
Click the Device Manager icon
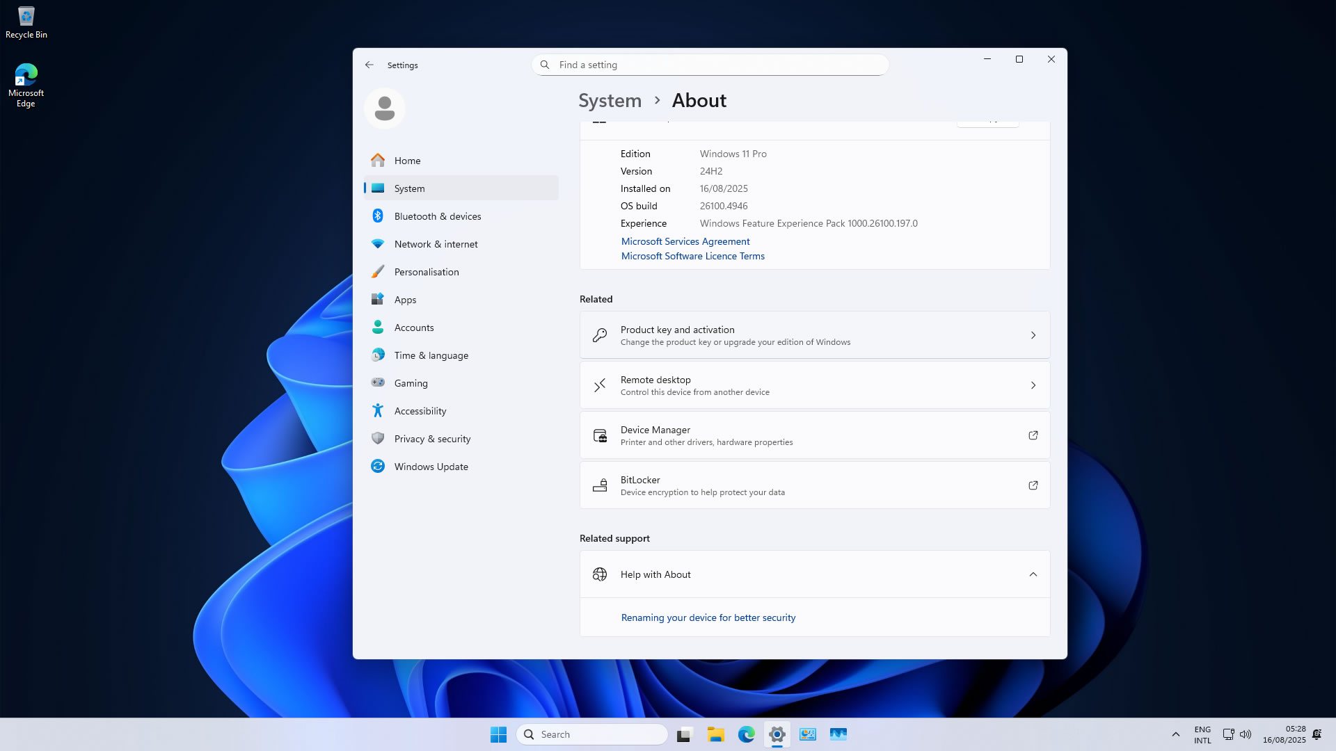point(600,435)
